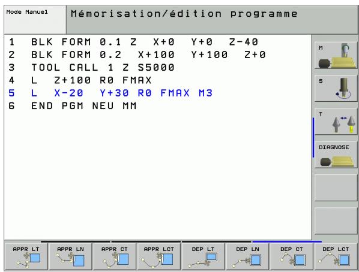Select line 6 END PGM NEU MM
The image size is (359, 272).
[73, 106]
